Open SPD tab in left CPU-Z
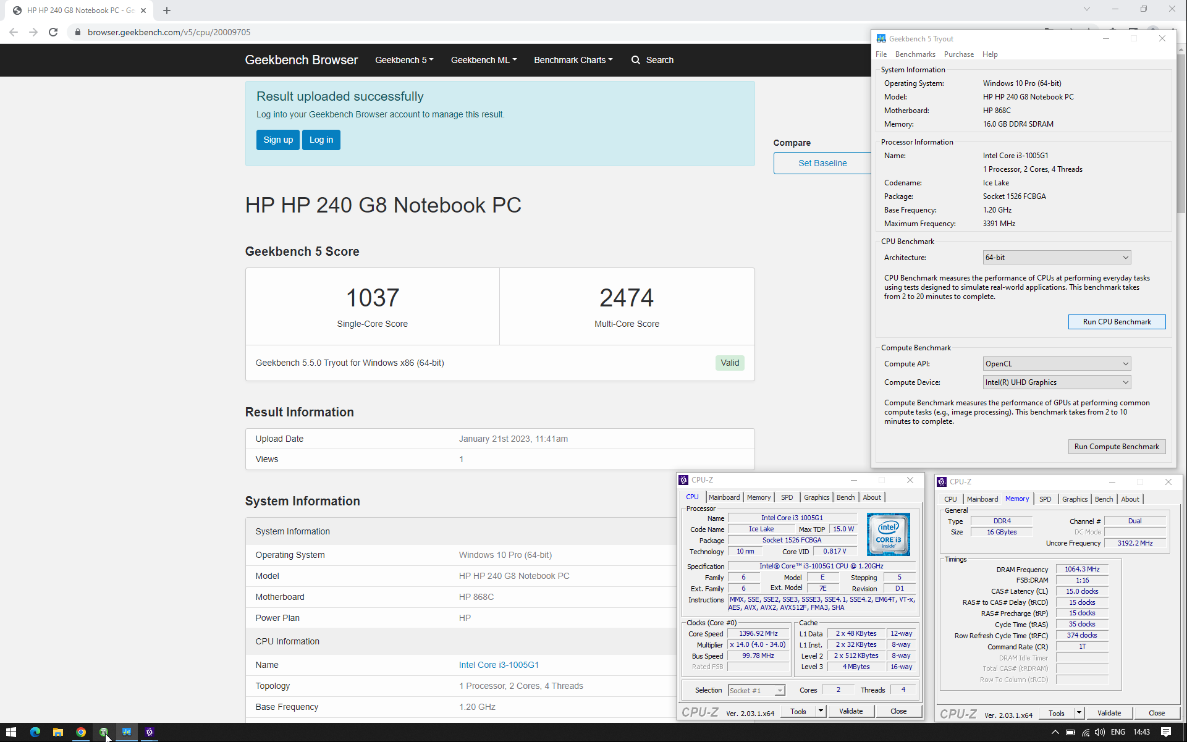The image size is (1187, 742). point(787,497)
